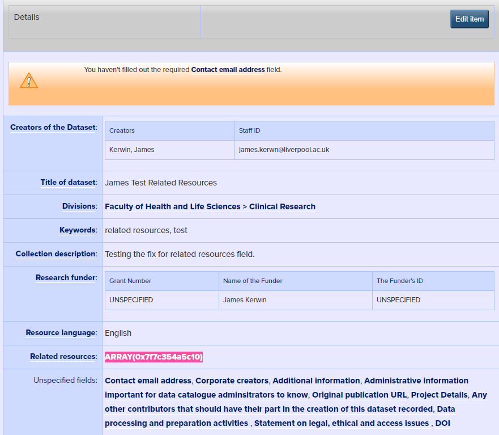Screen dimensions: 499x435
Task: Click the Research funder field label
Action: point(66,277)
